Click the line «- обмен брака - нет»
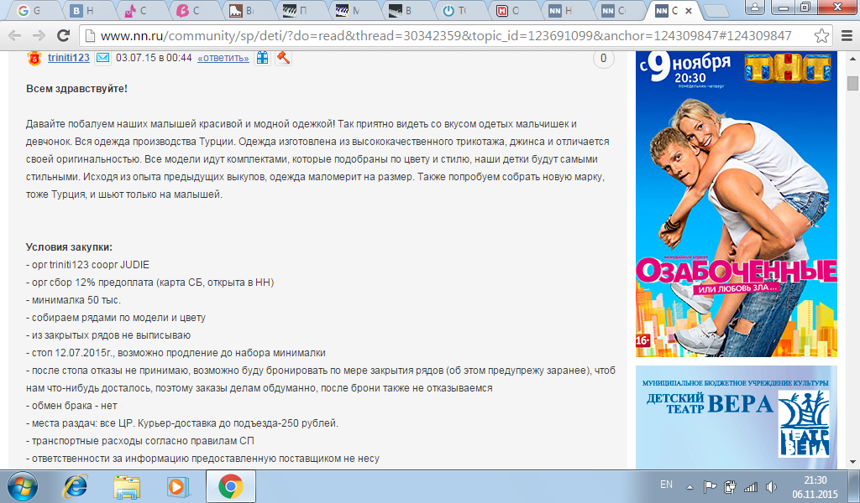 coord(71,406)
